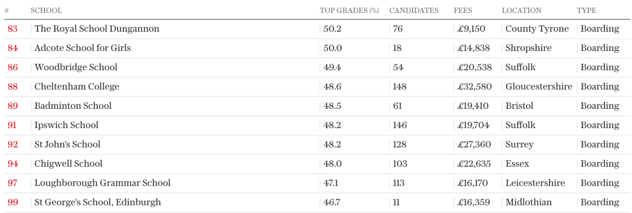Viewport: 632px width, 213px height.
Task: Open Adcote School for Girls entry
Action: pyautogui.click(x=83, y=48)
